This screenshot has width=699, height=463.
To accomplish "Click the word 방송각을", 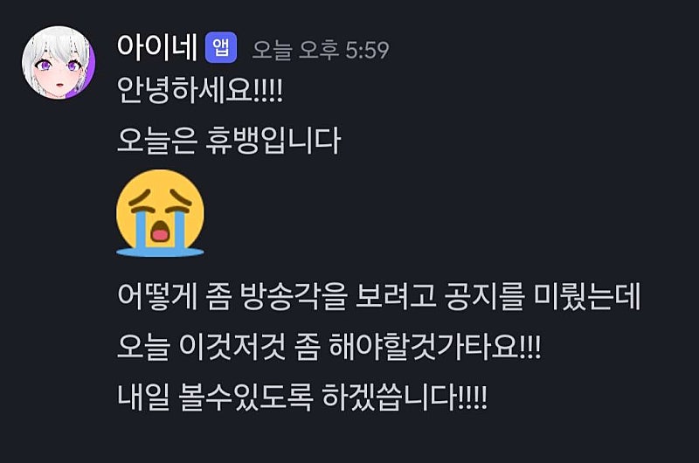I will point(293,296).
